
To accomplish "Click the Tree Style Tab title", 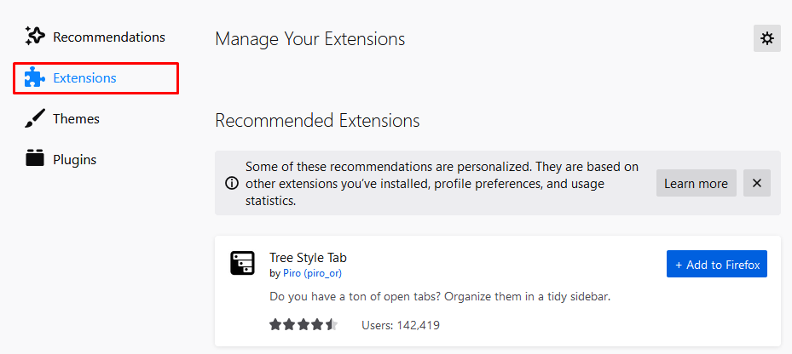I will click(308, 258).
